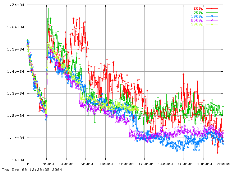
Task: Click the 60000 x-axis tick label
Action: click(x=86, y=163)
